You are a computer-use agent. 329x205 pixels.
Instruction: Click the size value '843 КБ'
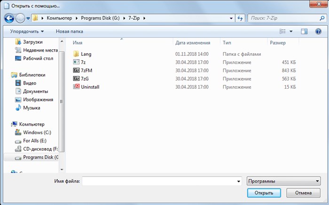[x=289, y=70]
